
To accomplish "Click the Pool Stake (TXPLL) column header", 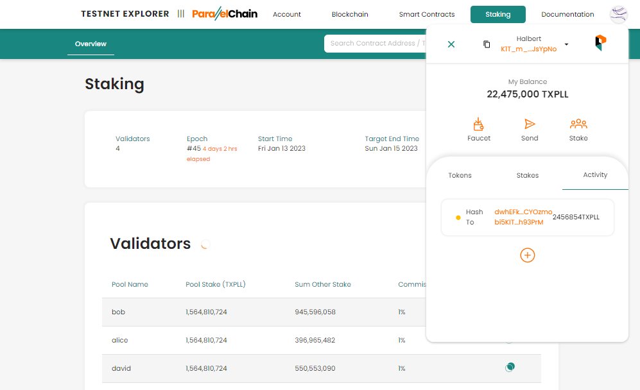I will tap(216, 284).
